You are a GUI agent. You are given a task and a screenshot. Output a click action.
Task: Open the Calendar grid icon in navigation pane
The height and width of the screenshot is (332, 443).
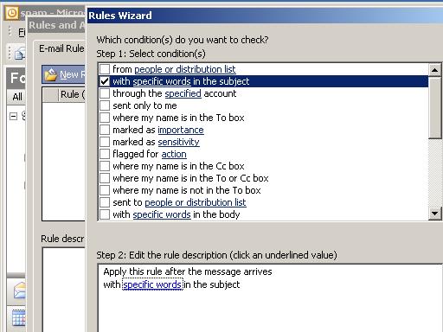(x=19, y=318)
